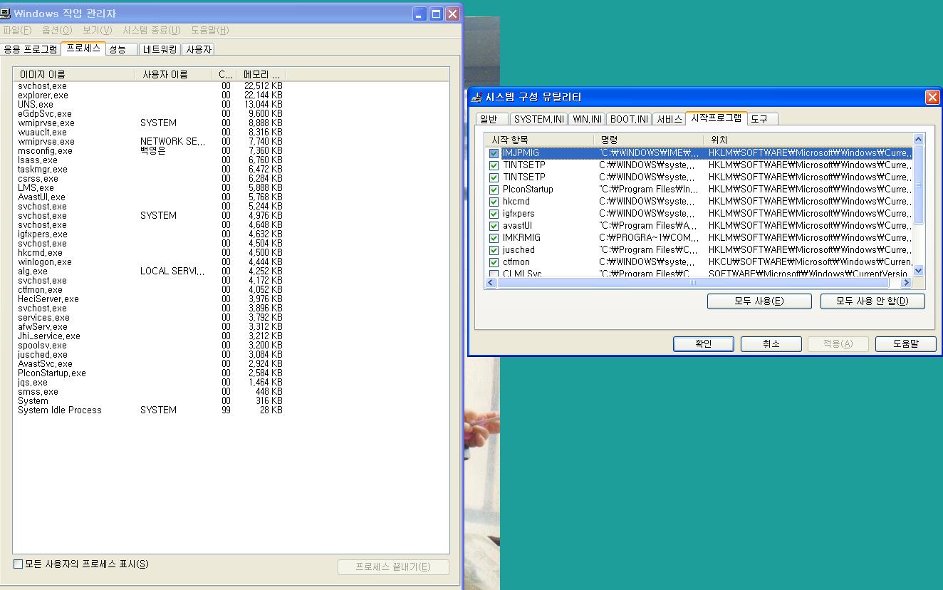Click the 시스템 구성 유틸리티 title bar icon
943x590 pixels.
(x=477, y=97)
